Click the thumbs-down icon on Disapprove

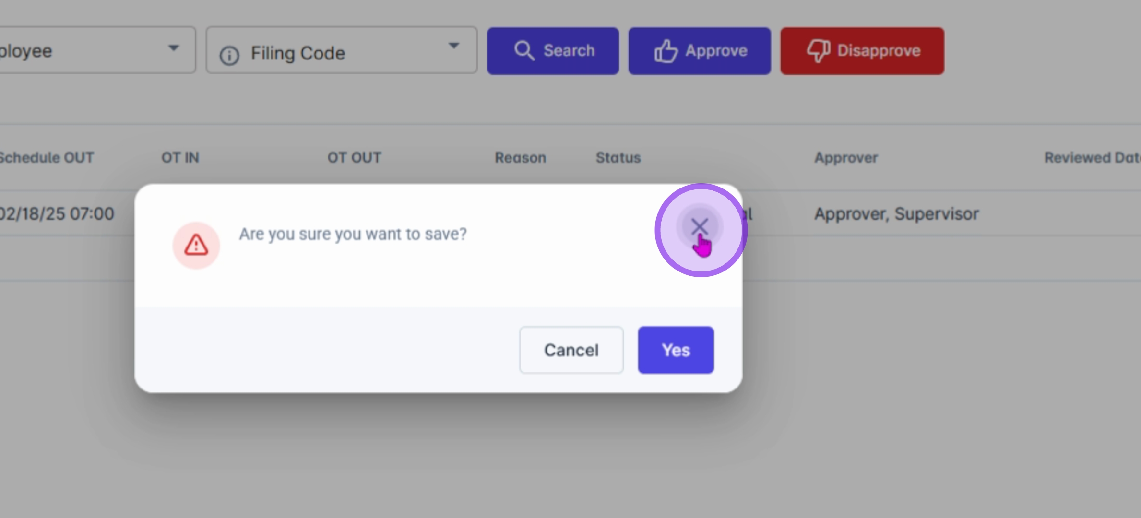(818, 51)
